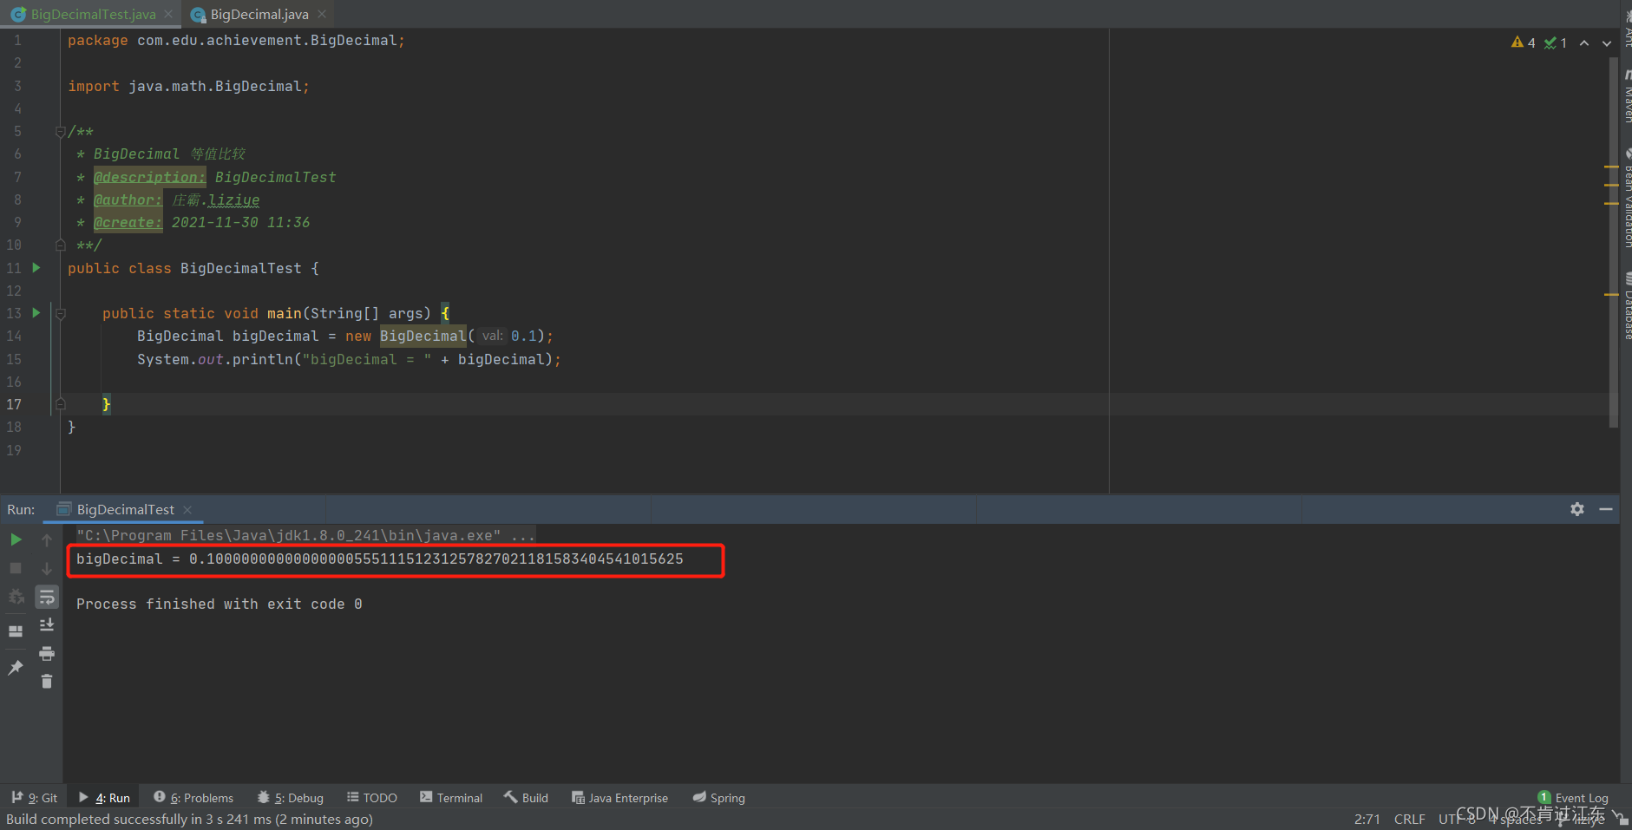Viewport: 1632px width, 830px height.
Task: Click the package declaration on line 1
Action: [x=236, y=41]
